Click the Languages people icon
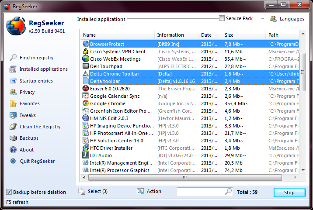The height and width of the screenshot is (210, 313). coord(273,19)
